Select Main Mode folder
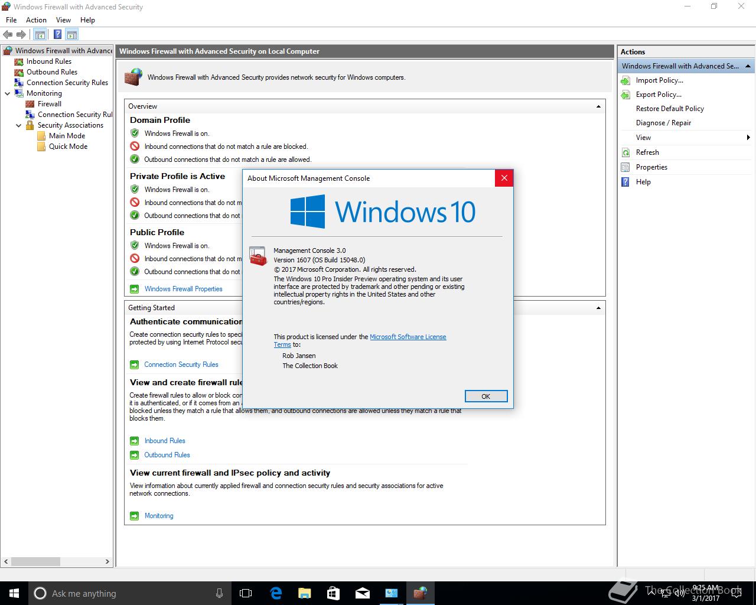Screen dimensions: 756x605 tap(67, 136)
